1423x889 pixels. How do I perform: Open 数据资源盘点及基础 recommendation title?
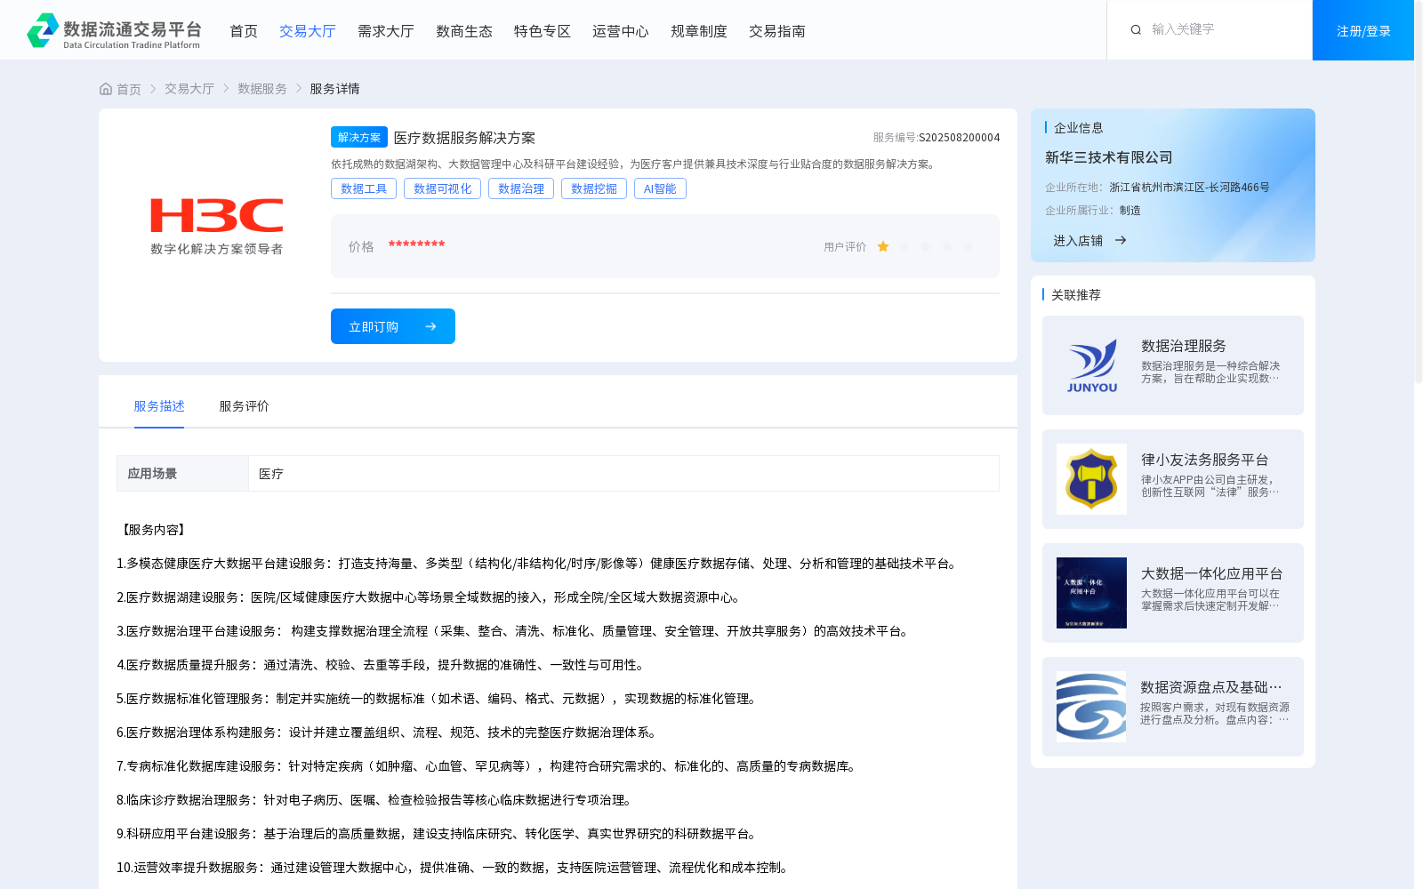tap(1211, 687)
